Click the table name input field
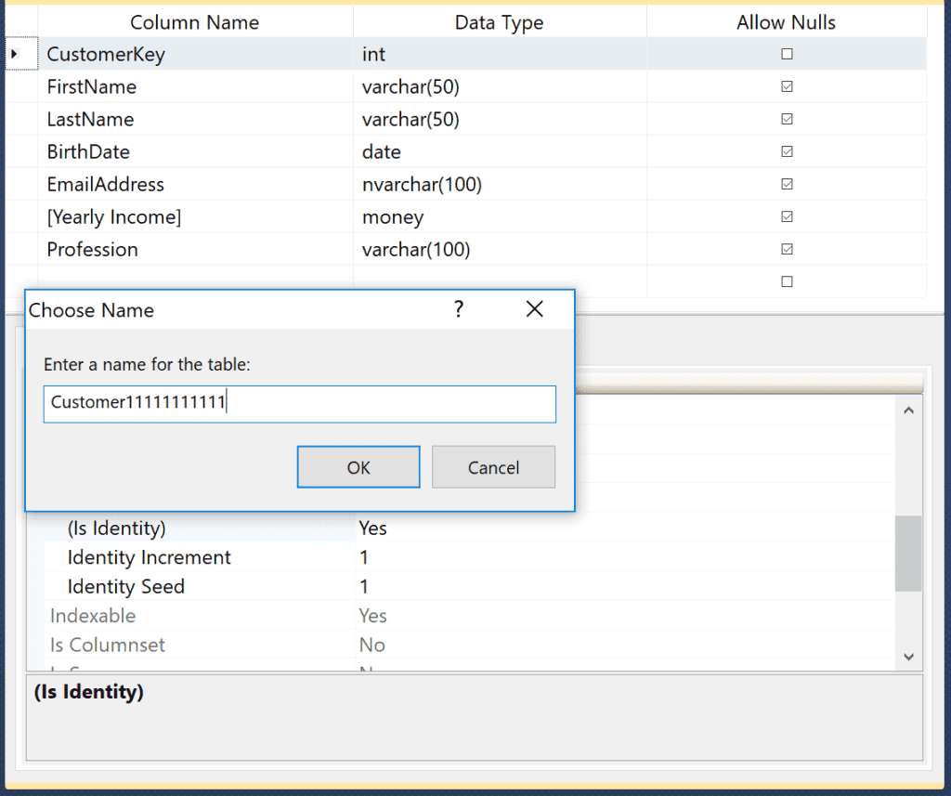The image size is (951, 796). (299, 403)
